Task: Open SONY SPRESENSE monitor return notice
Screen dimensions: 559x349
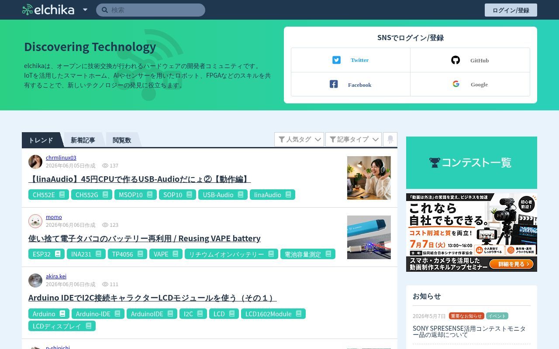Action: point(469,332)
